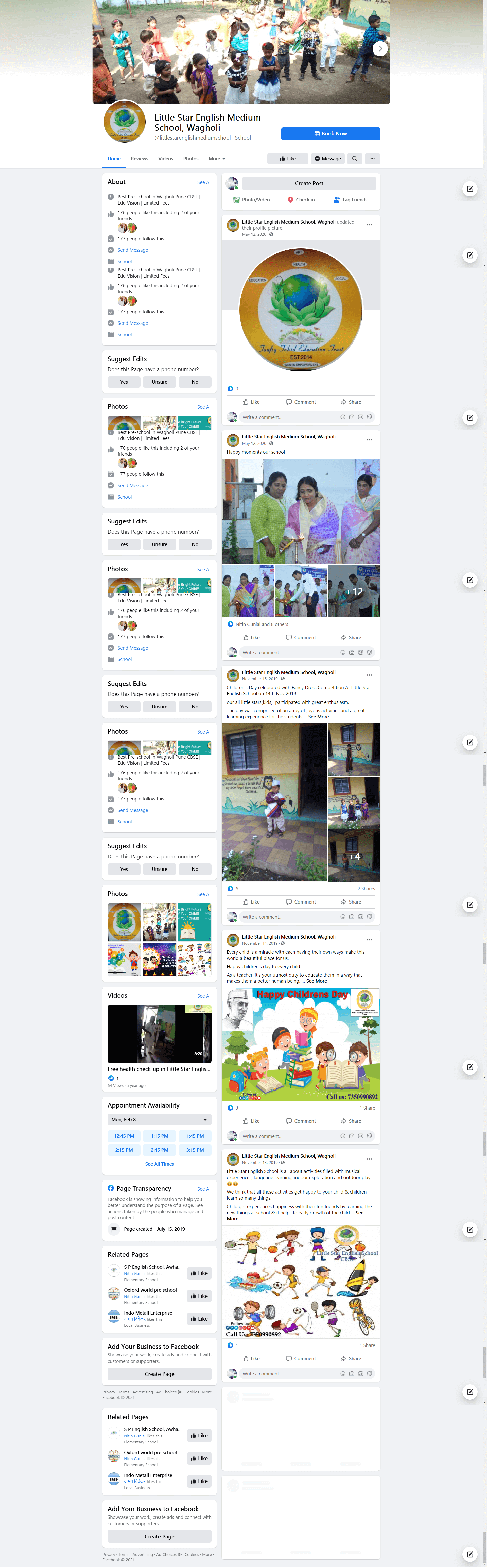Like the November 13, 2019 activities post
Image resolution: width=487 pixels, height=1567 pixels.
[251, 1358]
